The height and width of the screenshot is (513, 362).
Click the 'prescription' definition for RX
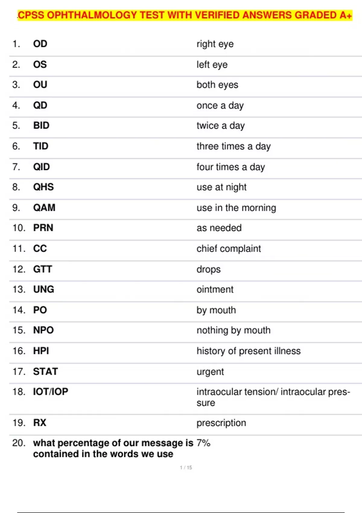(x=221, y=423)
